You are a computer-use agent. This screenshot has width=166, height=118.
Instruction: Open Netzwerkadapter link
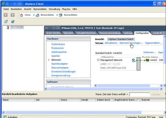point(60,68)
